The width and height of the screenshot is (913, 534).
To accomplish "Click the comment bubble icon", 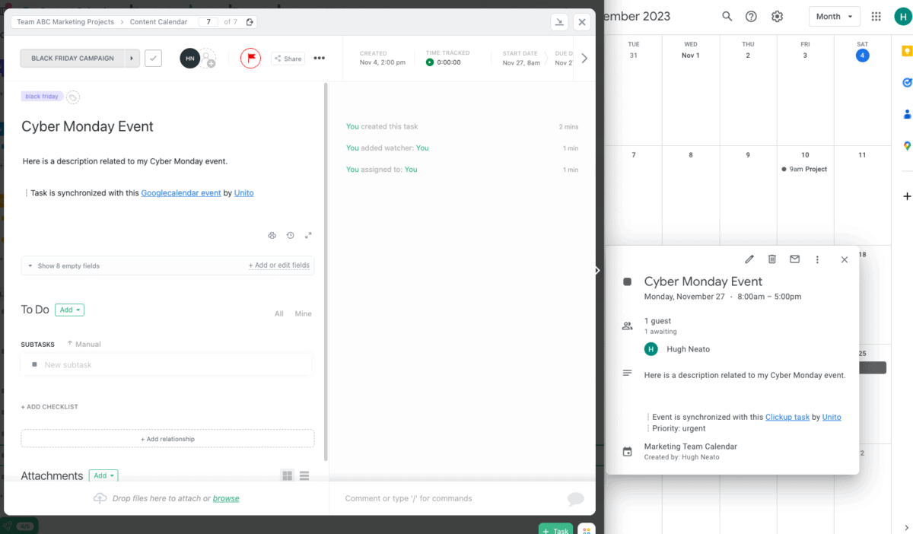I will tap(576, 498).
